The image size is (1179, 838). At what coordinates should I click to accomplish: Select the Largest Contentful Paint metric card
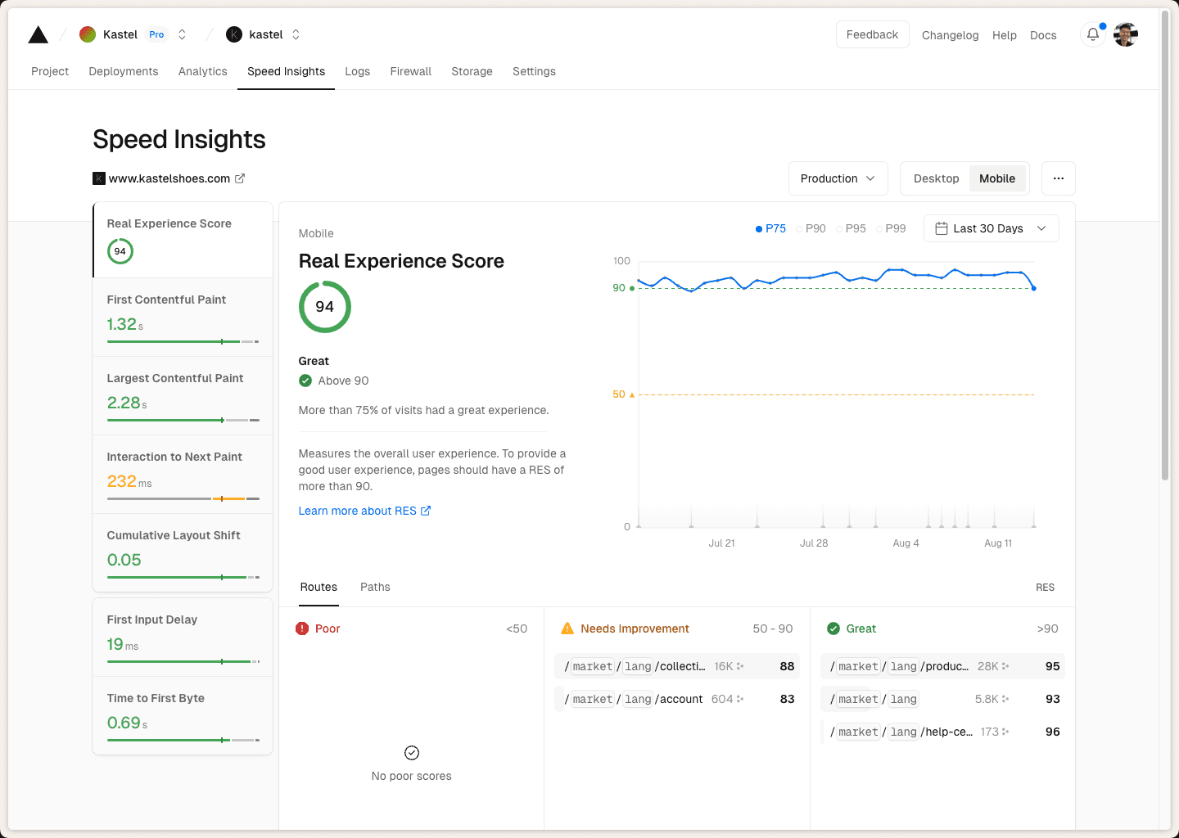tap(183, 395)
